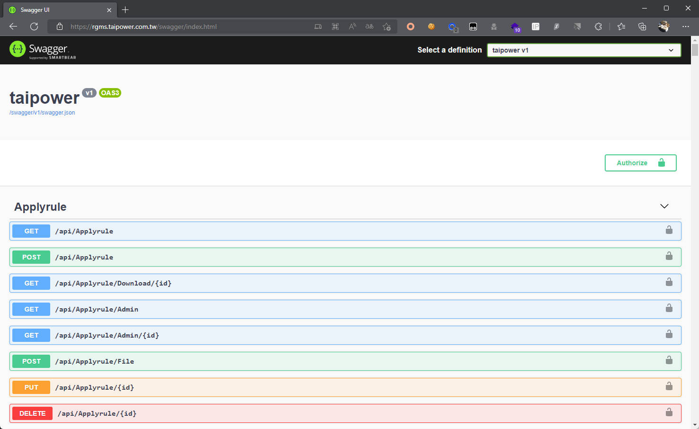Click the browser refresh icon
Viewport: 699px width, 429px height.
[x=34, y=27]
